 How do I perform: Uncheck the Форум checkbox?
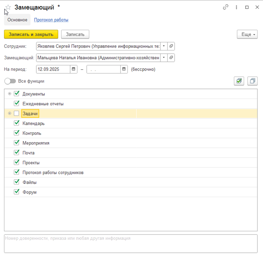(x=17, y=192)
